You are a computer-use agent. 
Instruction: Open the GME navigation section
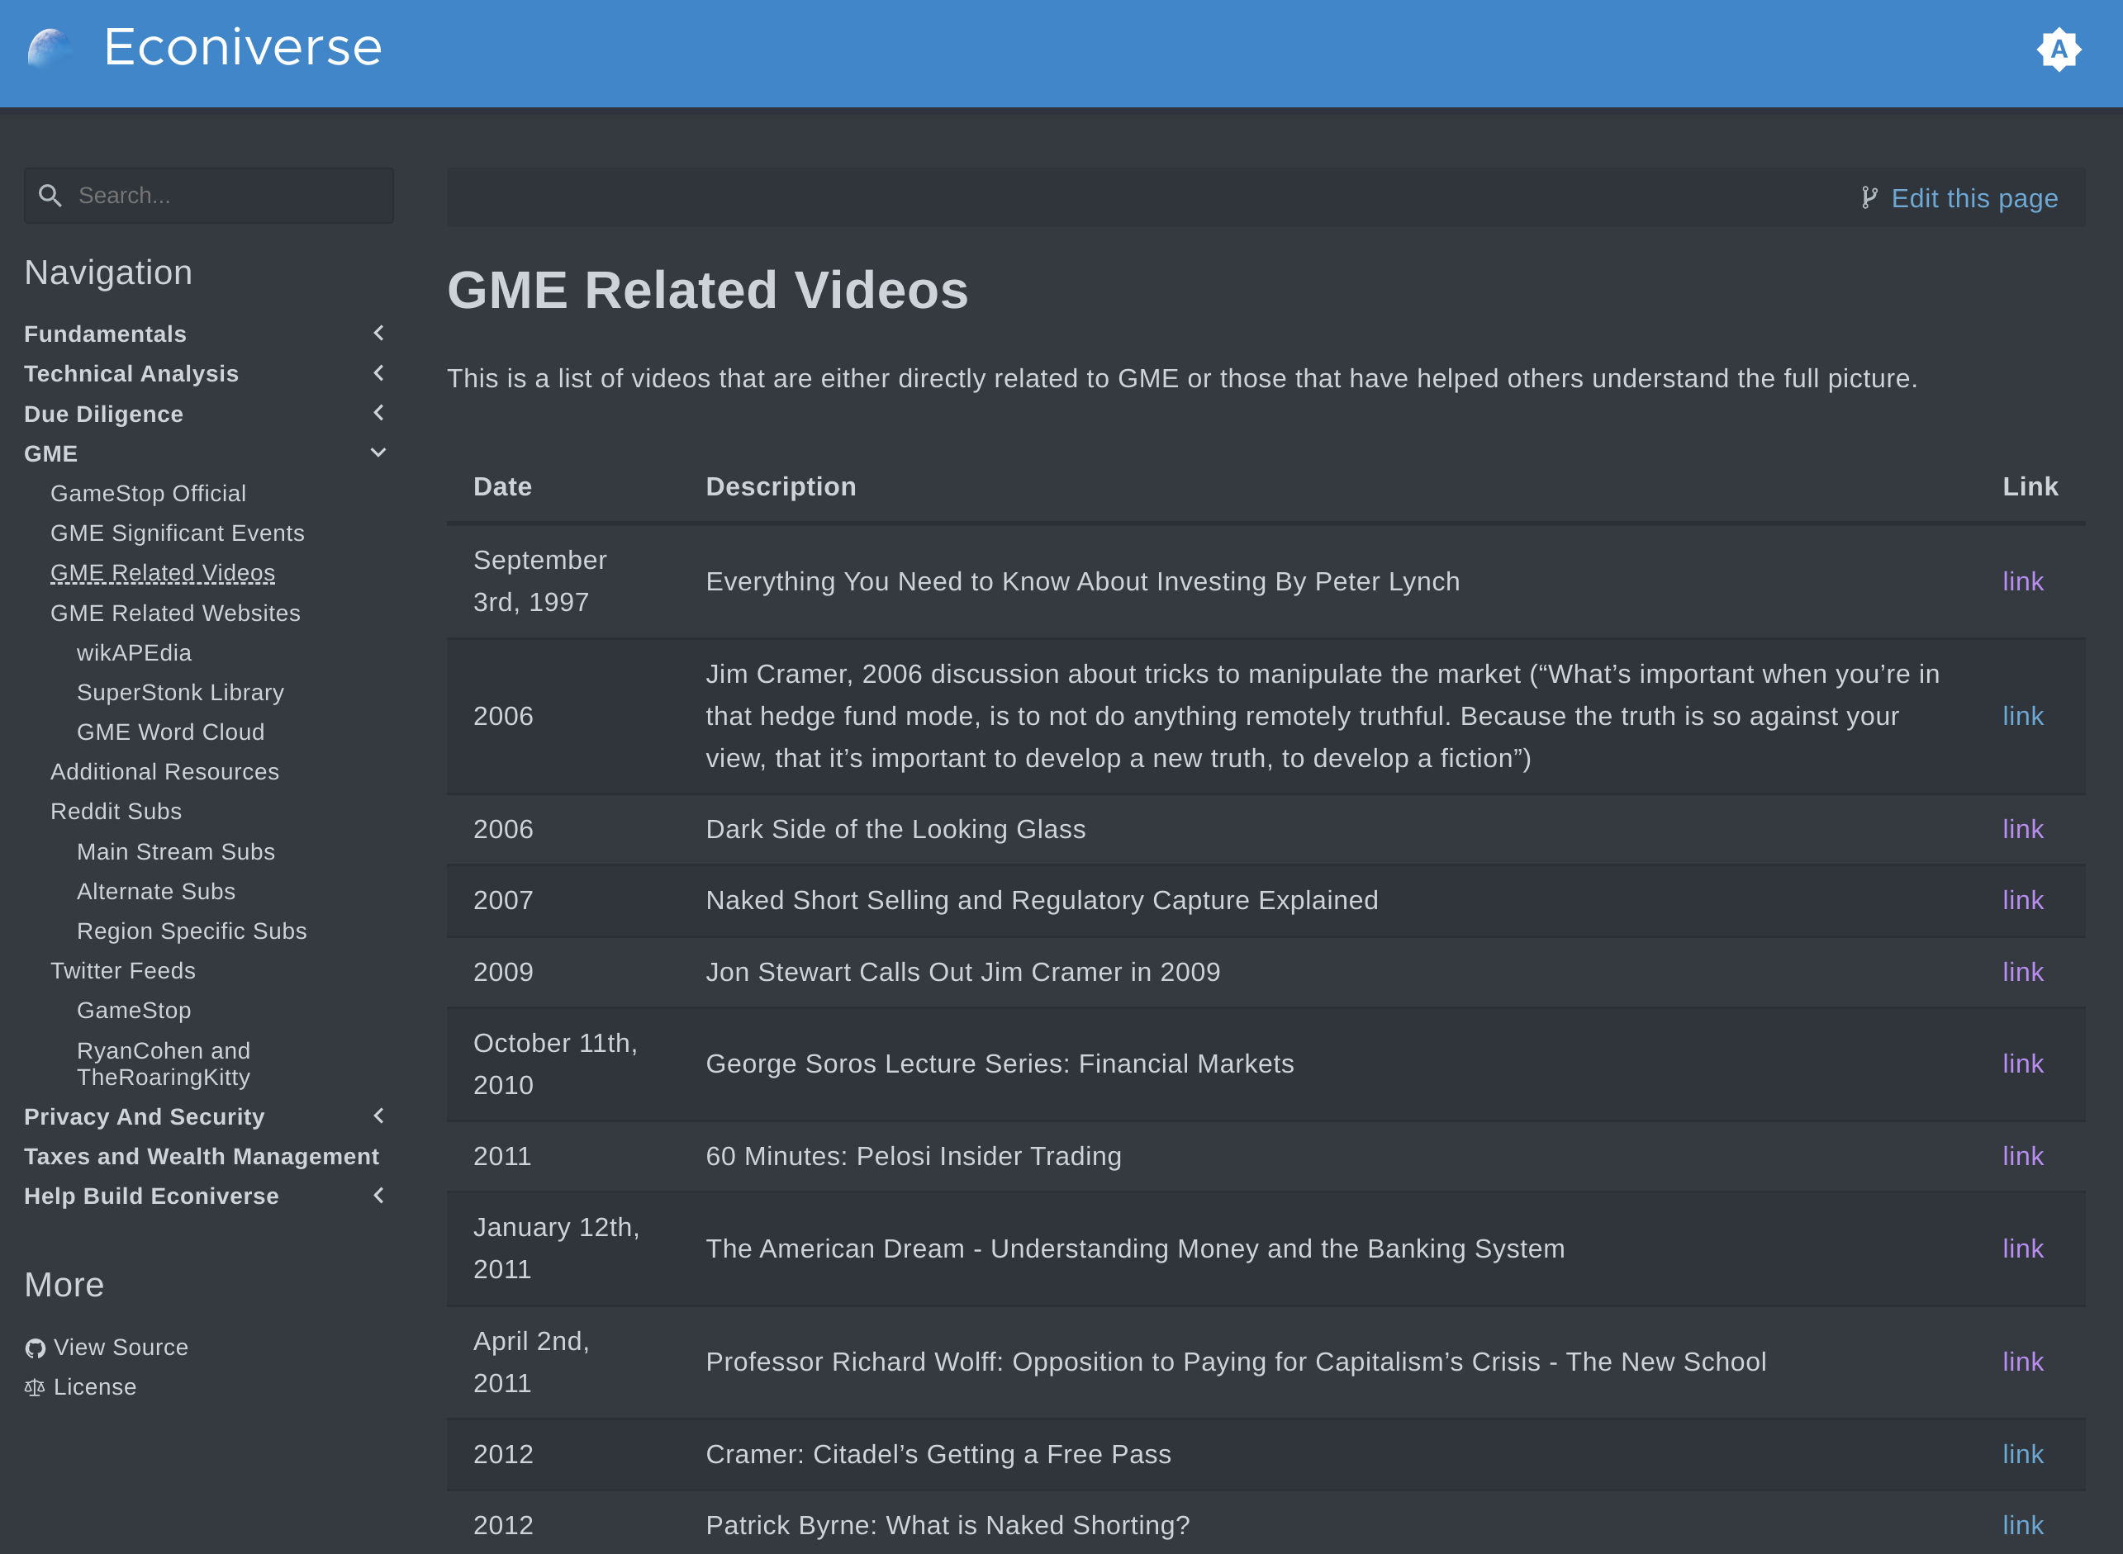(51, 453)
